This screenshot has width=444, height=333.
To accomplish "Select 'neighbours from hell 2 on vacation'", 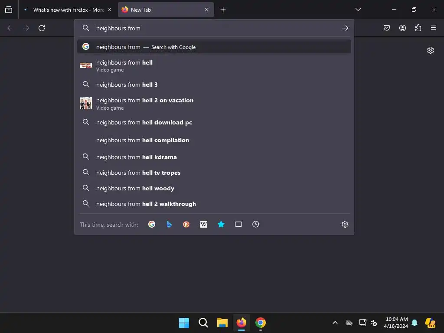I will click(214, 104).
